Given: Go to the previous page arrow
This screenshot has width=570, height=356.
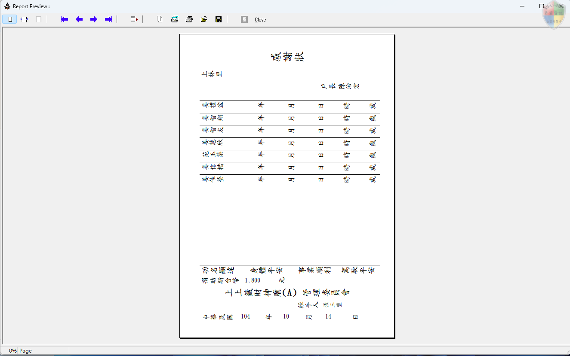Looking at the screenshot, I should [79, 19].
